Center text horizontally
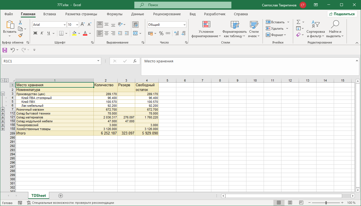Image resolution: width=361 pixels, height=206 pixels. tap(107, 33)
